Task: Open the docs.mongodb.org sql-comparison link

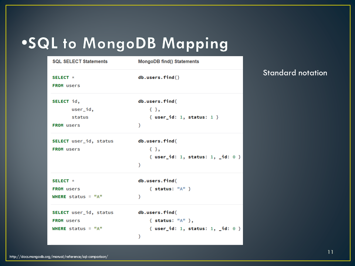Action: pos(59,256)
